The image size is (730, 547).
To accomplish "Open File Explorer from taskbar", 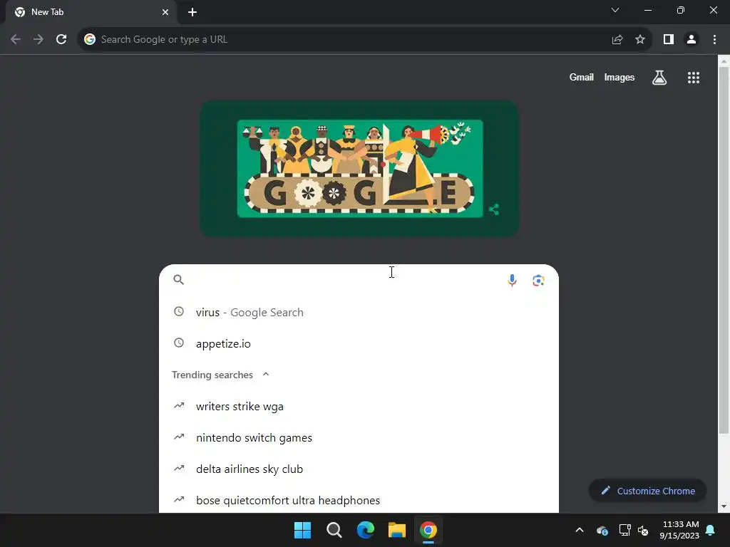I will (x=397, y=530).
